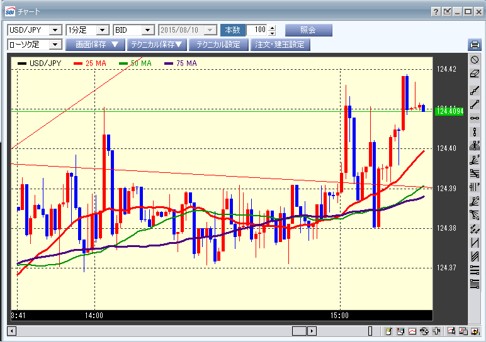Click the horizontal scrollbar thumb
The image size is (486, 342).
(x=299, y=331)
